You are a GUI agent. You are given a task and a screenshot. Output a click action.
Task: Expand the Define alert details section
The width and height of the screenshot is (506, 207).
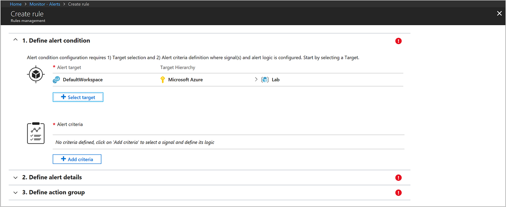tap(15, 177)
